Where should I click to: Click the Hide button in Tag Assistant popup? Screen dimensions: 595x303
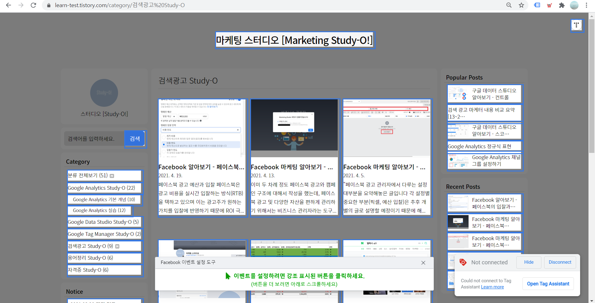tap(529, 262)
